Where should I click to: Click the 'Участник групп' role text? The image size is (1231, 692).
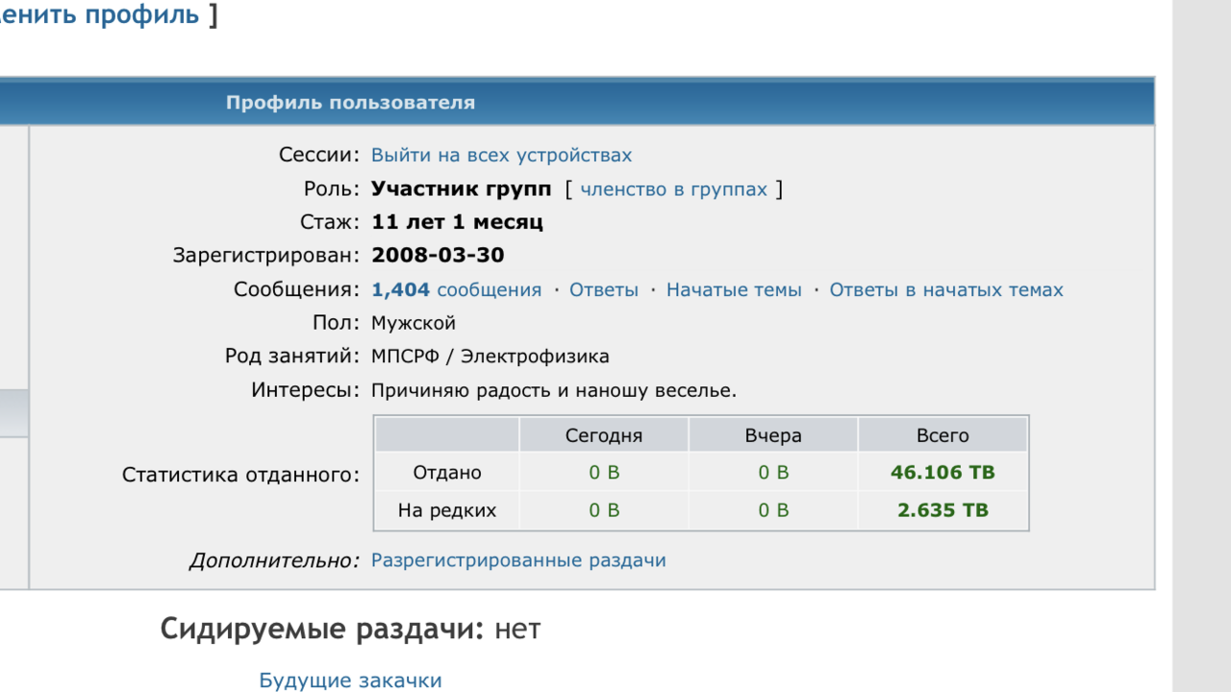[462, 189]
